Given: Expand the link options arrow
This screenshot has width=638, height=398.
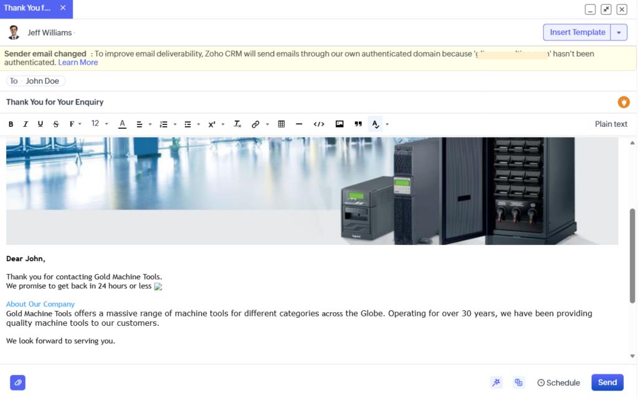Looking at the screenshot, I should coord(267,124).
